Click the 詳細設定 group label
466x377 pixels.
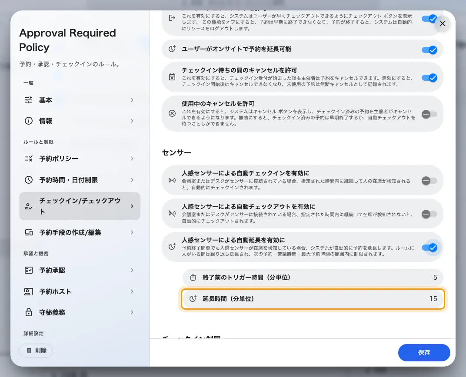[33, 334]
